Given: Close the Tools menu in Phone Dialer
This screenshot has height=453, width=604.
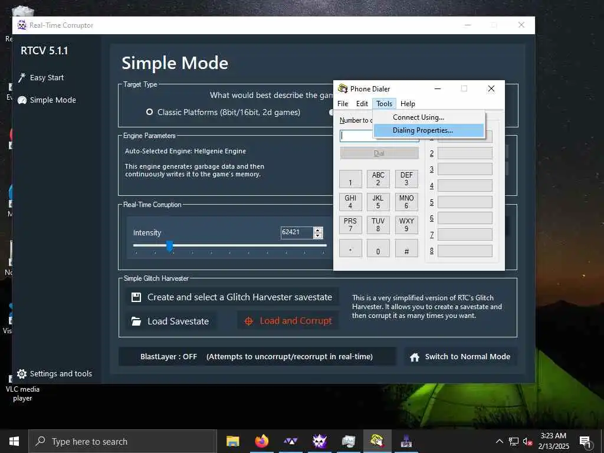Looking at the screenshot, I should coord(384,104).
